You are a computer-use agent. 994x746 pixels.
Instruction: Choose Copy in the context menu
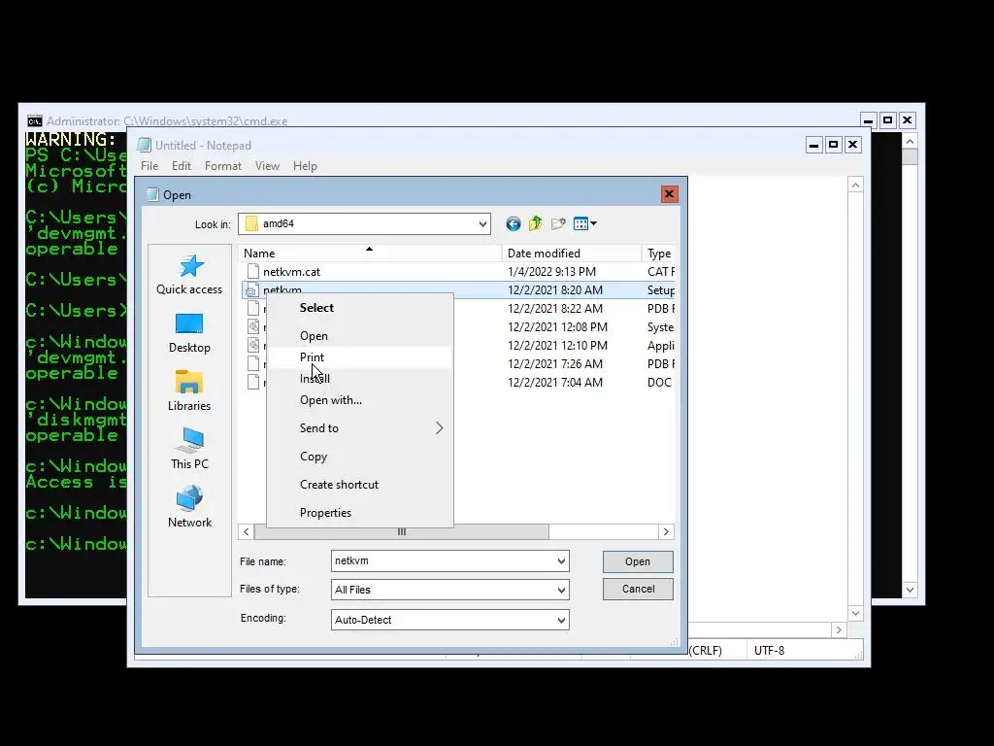(x=359, y=457)
